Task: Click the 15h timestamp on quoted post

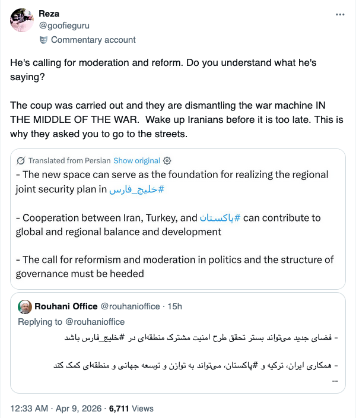Action: [x=174, y=306]
